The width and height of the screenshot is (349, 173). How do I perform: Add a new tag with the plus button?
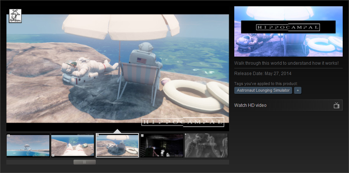click(298, 90)
